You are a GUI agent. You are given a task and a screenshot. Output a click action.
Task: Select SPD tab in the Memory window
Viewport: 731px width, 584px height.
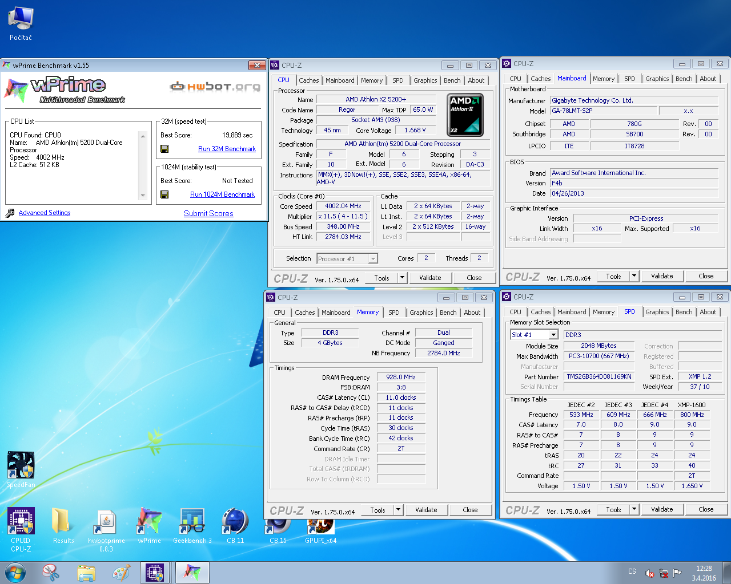point(394,313)
